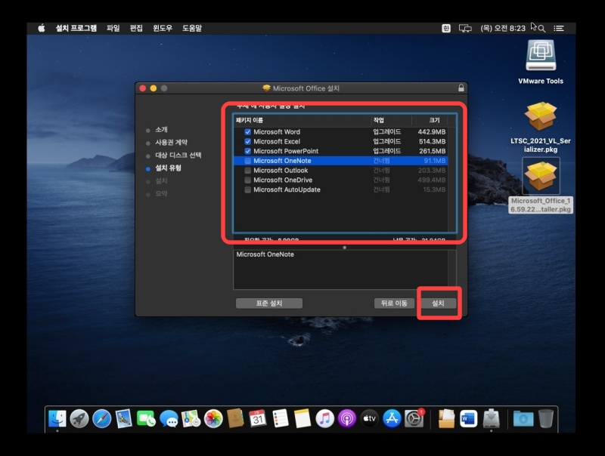
Task: Open the Trash in the Dock
Action: [545, 419]
